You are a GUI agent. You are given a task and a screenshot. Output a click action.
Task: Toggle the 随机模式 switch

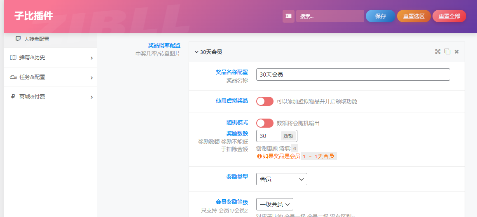[264, 123]
